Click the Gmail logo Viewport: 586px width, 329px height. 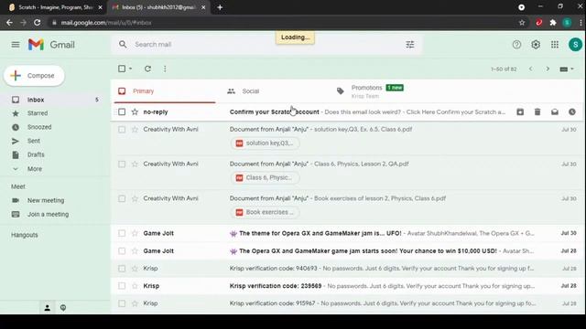pyautogui.click(x=51, y=45)
